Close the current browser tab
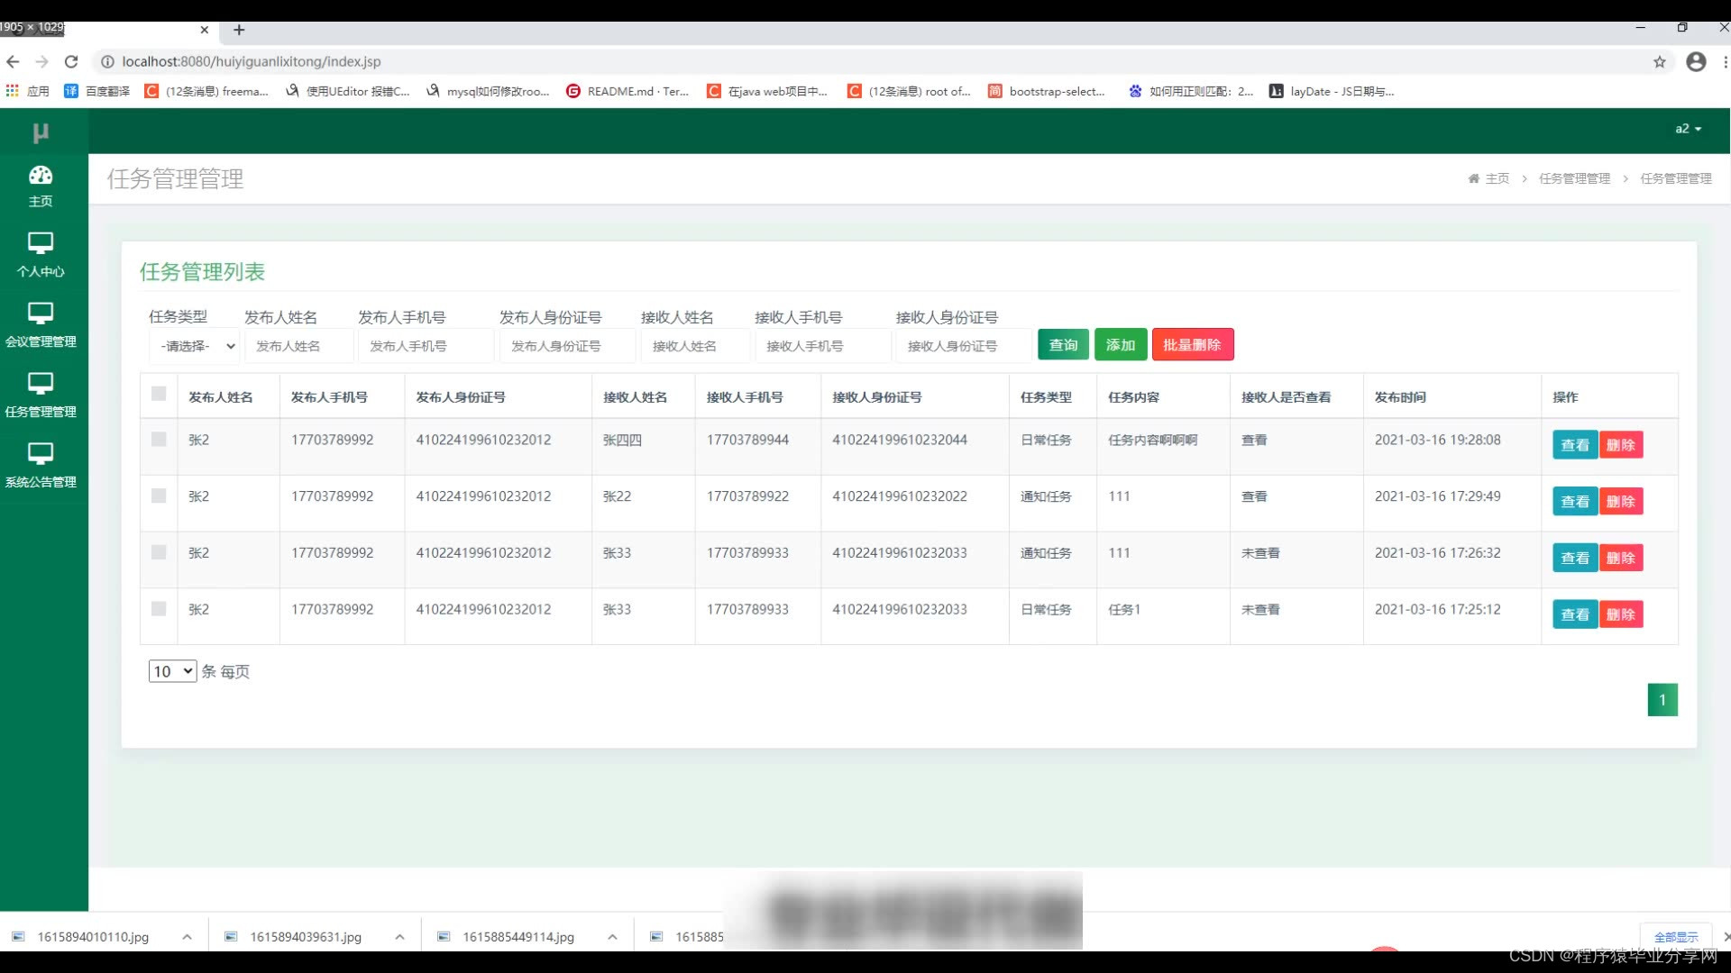1731x973 pixels. (x=205, y=30)
